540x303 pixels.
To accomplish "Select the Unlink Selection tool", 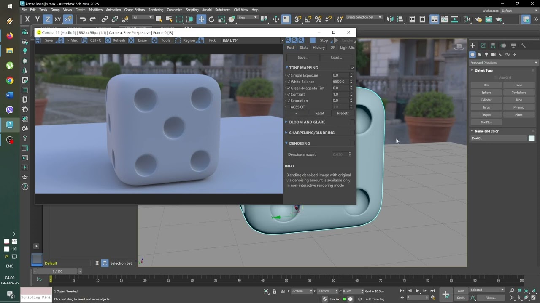I will coord(115,19).
